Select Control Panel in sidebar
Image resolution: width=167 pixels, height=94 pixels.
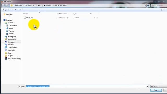[12, 48]
